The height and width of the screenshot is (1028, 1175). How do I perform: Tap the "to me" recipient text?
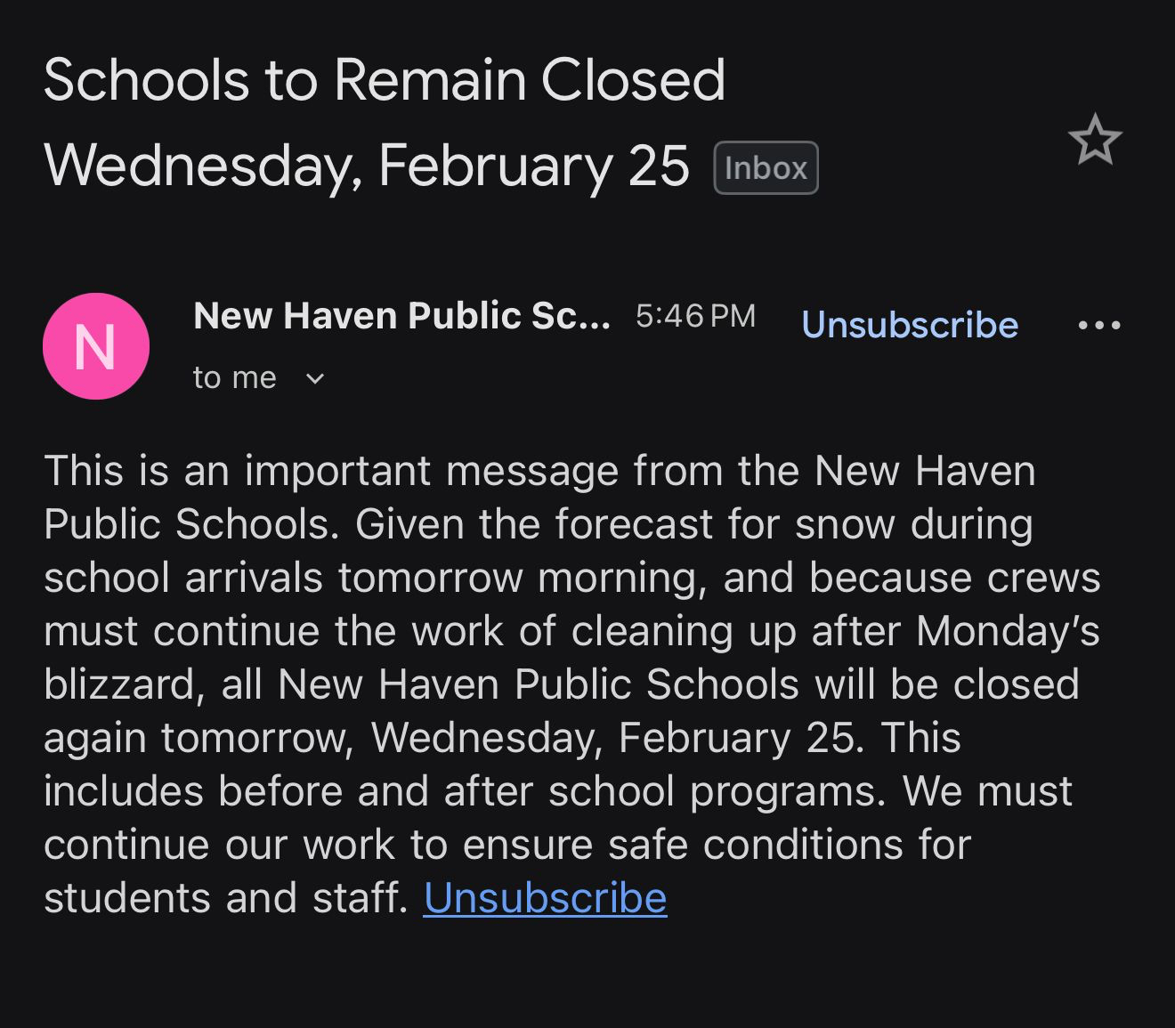[x=235, y=378]
